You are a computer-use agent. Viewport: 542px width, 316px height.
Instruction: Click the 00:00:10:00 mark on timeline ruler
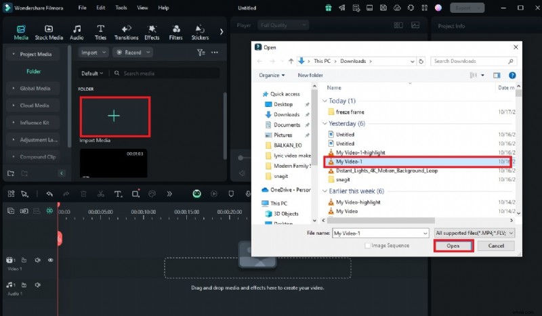[x=143, y=212]
